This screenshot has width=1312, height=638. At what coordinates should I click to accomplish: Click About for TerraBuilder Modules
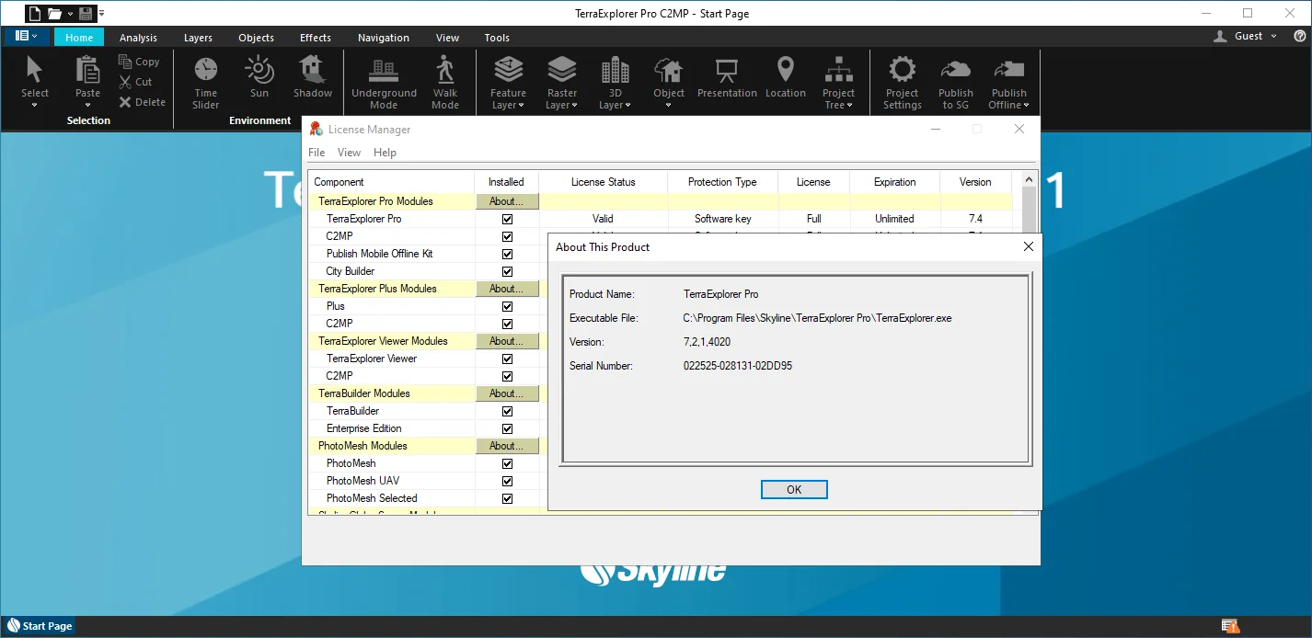(x=507, y=393)
